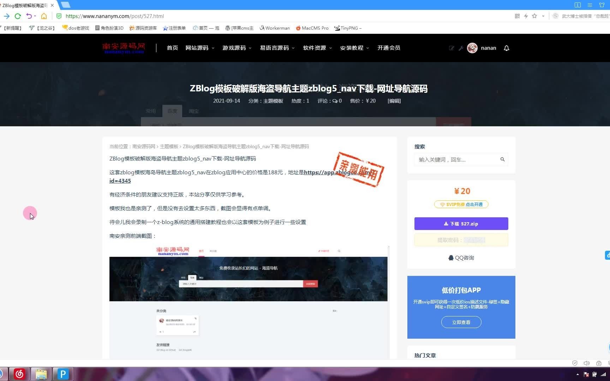The height and width of the screenshot is (381, 610).
Task: Click the [编辑] link under title
Action: coord(394,101)
